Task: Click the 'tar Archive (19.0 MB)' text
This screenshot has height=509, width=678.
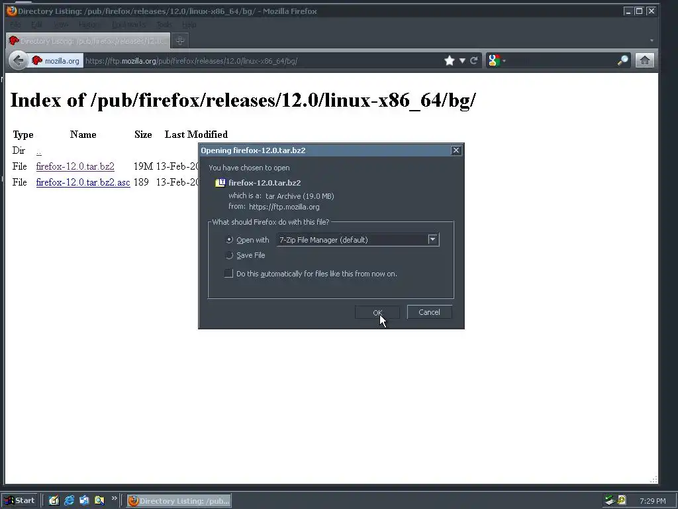Action: click(300, 196)
